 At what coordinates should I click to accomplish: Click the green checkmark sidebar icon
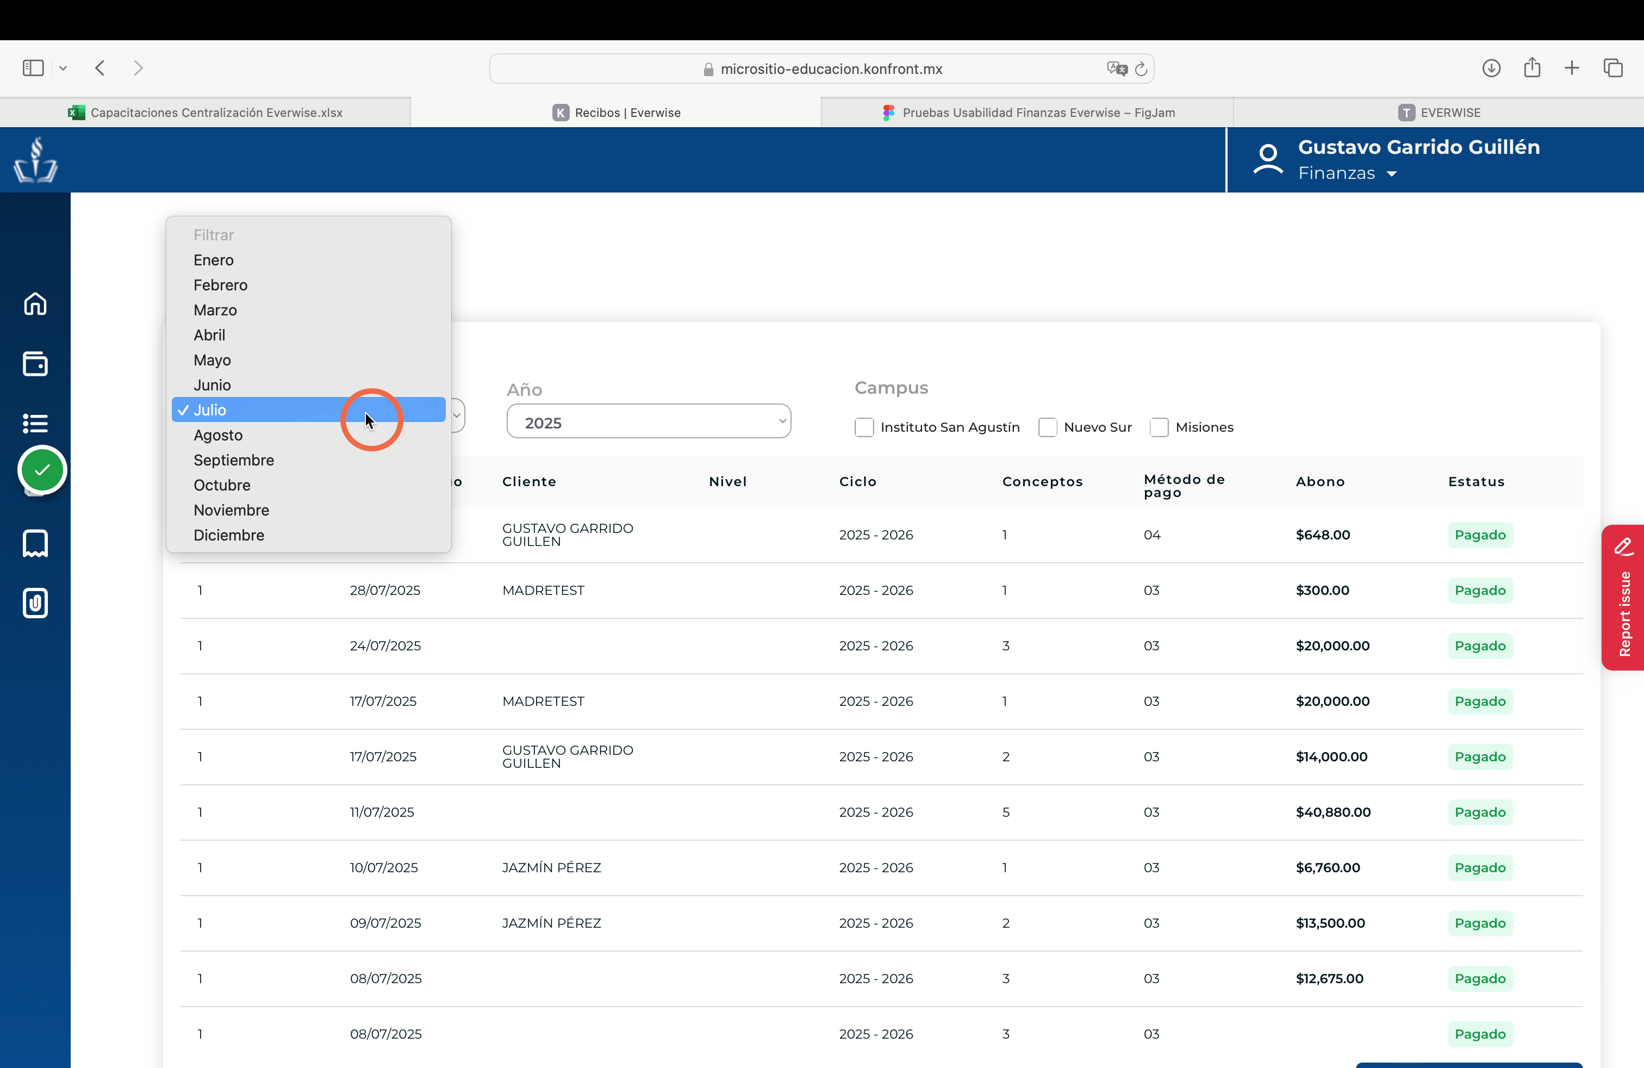[42, 470]
